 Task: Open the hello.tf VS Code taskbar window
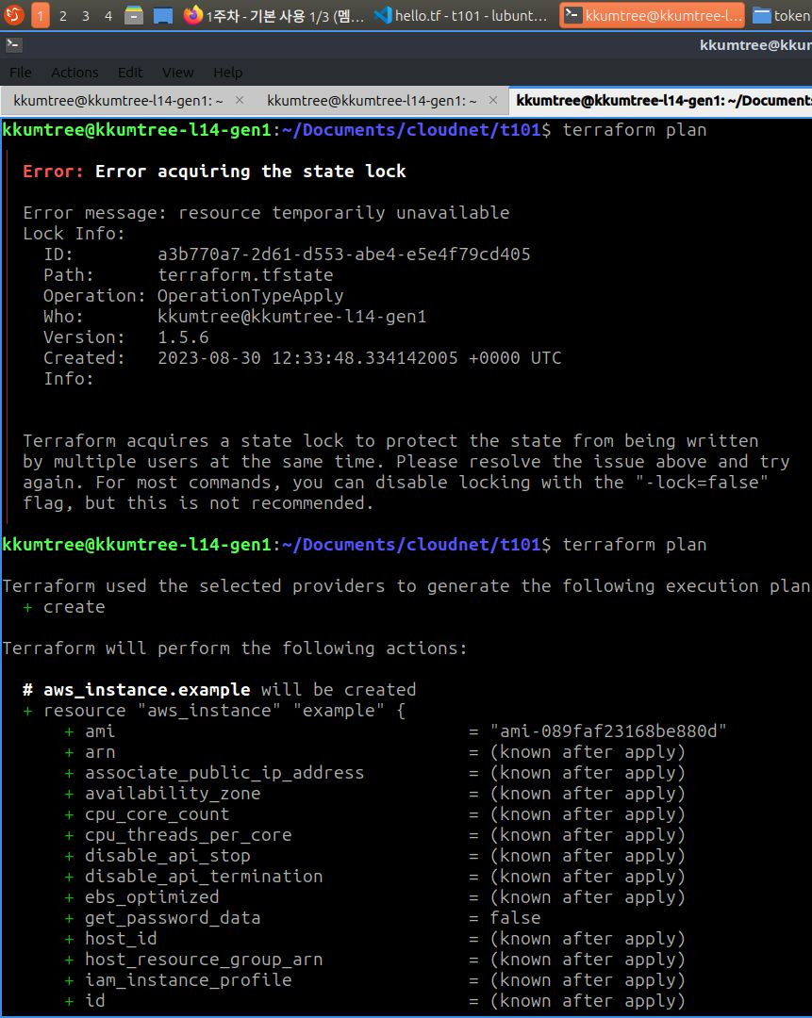point(462,15)
